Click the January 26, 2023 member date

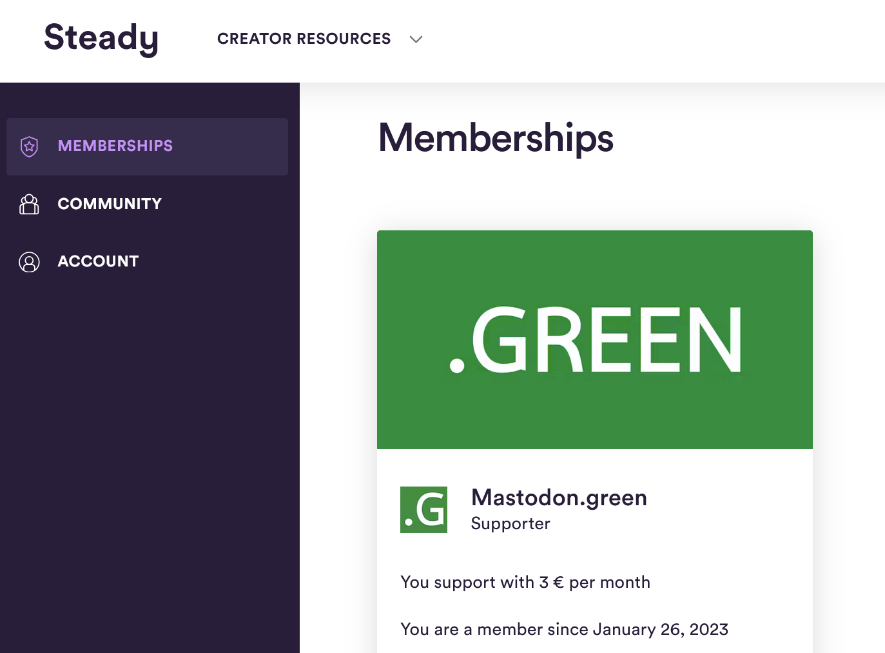coord(660,629)
